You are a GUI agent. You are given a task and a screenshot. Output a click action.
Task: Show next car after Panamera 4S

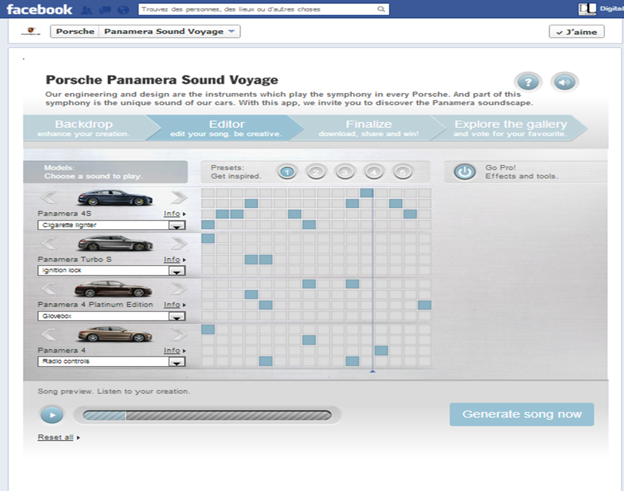click(179, 198)
